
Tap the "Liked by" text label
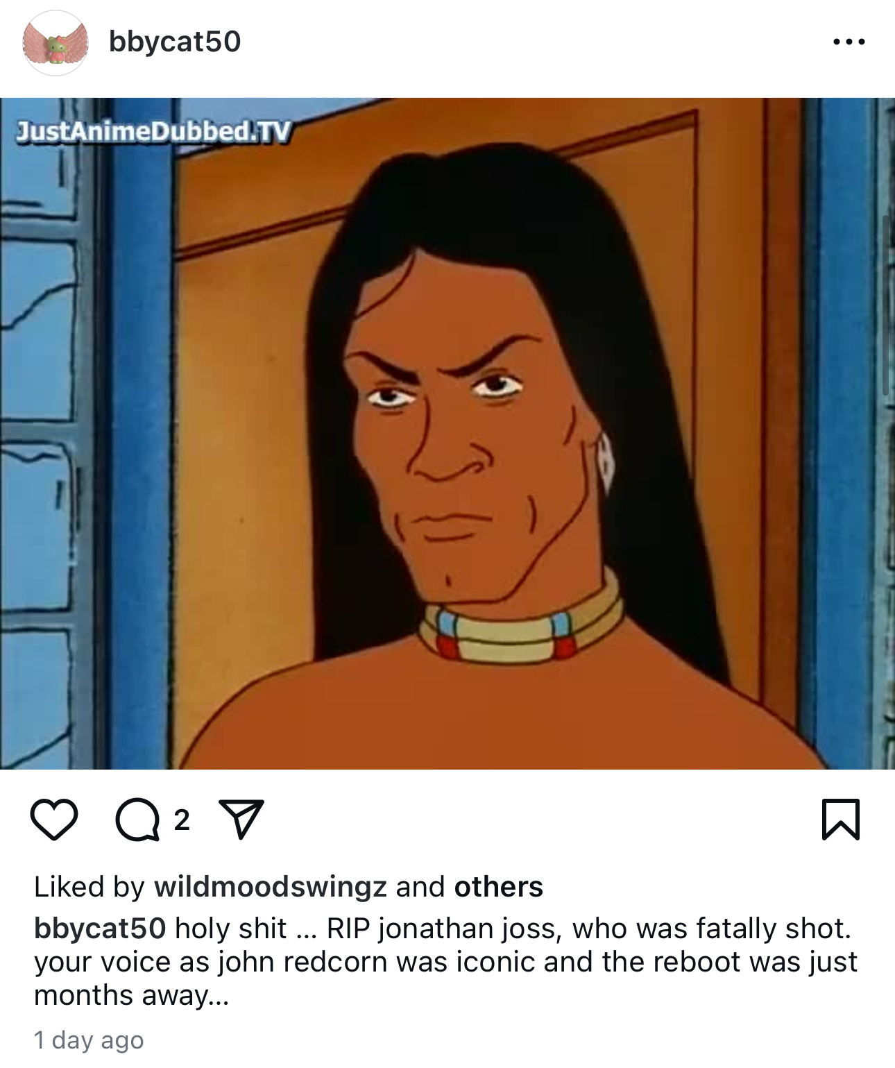click(89, 887)
